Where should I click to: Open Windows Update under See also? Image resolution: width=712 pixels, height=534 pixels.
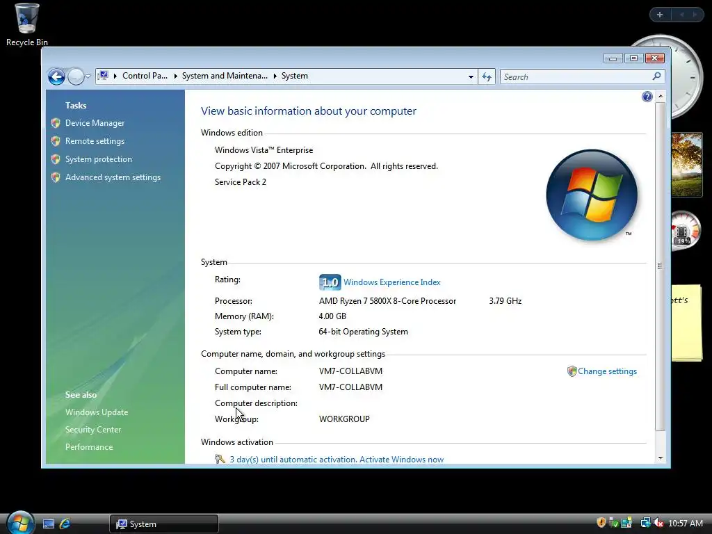click(97, 412)
